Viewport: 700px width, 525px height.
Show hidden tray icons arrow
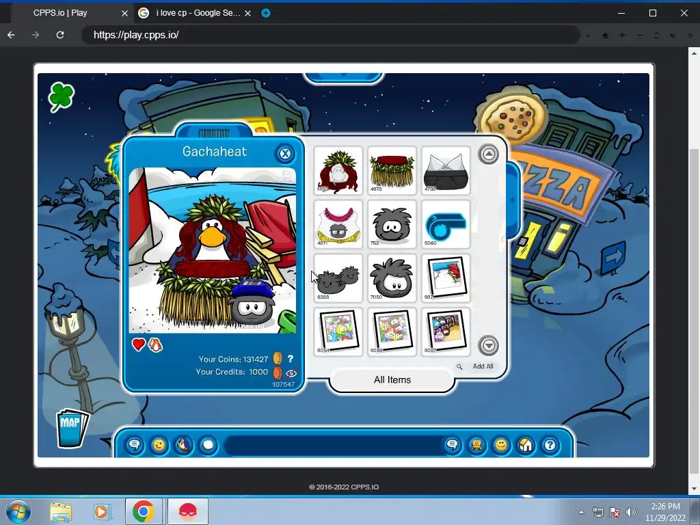click(x=581, y=513)
